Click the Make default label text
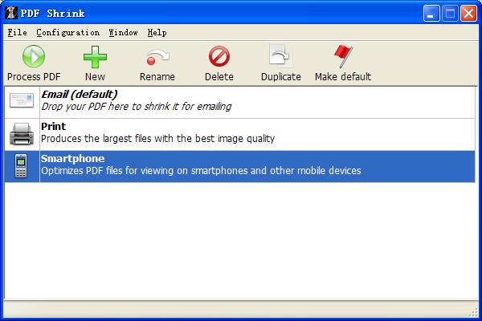Viewport: 482px width, 321px height. pyautogui.click(x=343, y=77)
